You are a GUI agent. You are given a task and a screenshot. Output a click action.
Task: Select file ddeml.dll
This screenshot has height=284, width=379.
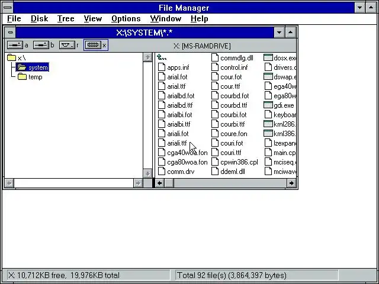pos(228,172)
